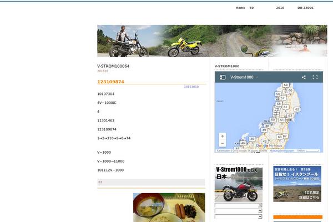Select map marker 57
This screenshot has height=222, width=333.
click(x=282, y=98)
